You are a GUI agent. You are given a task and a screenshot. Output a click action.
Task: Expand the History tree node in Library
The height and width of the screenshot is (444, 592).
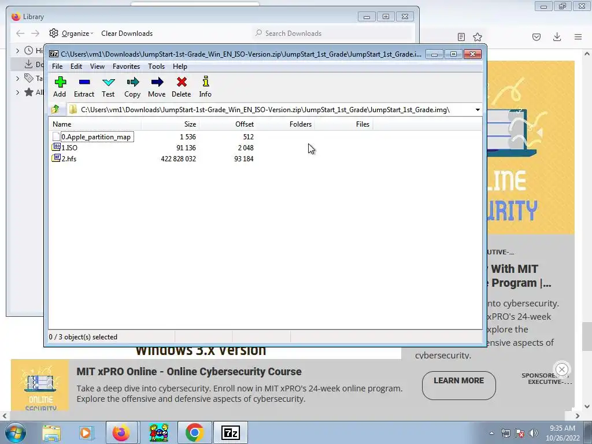17,50
